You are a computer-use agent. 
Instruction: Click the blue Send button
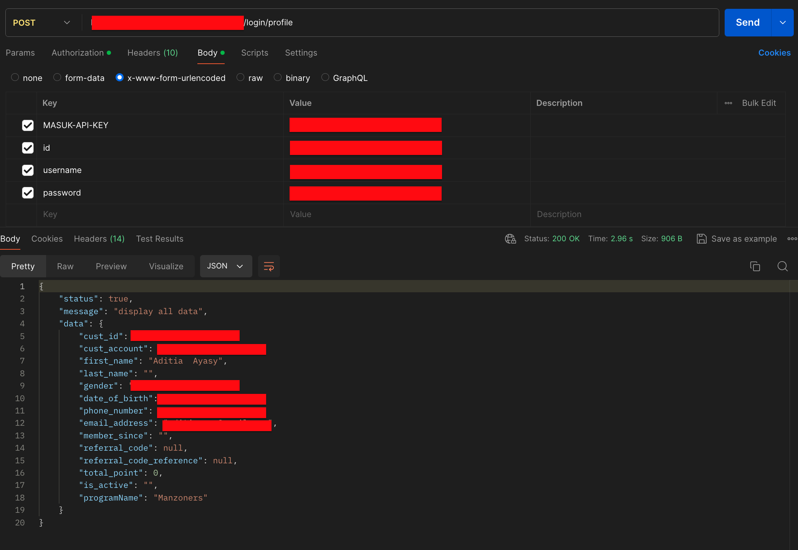point(748,23)
